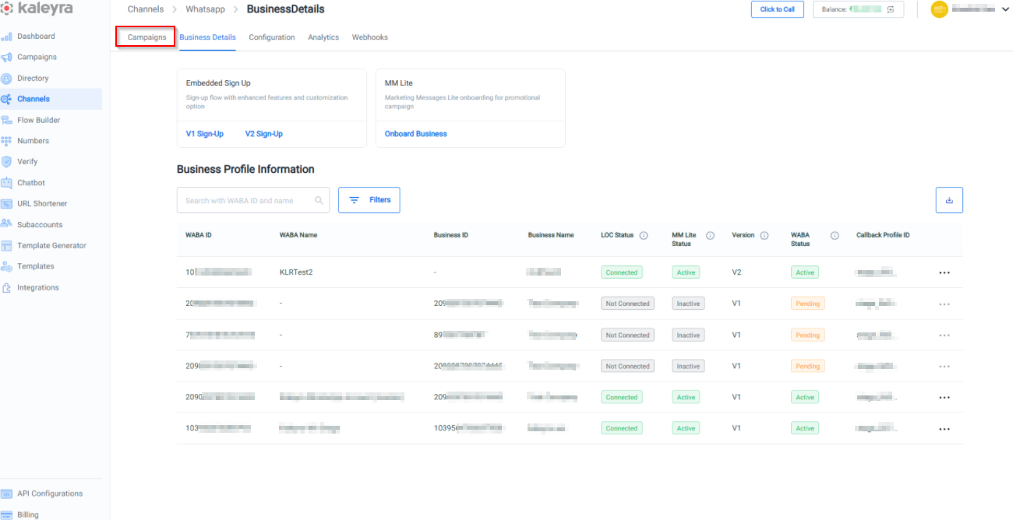Click the WABA ID column header
The image size is (1013, 520).
(198, 235)
